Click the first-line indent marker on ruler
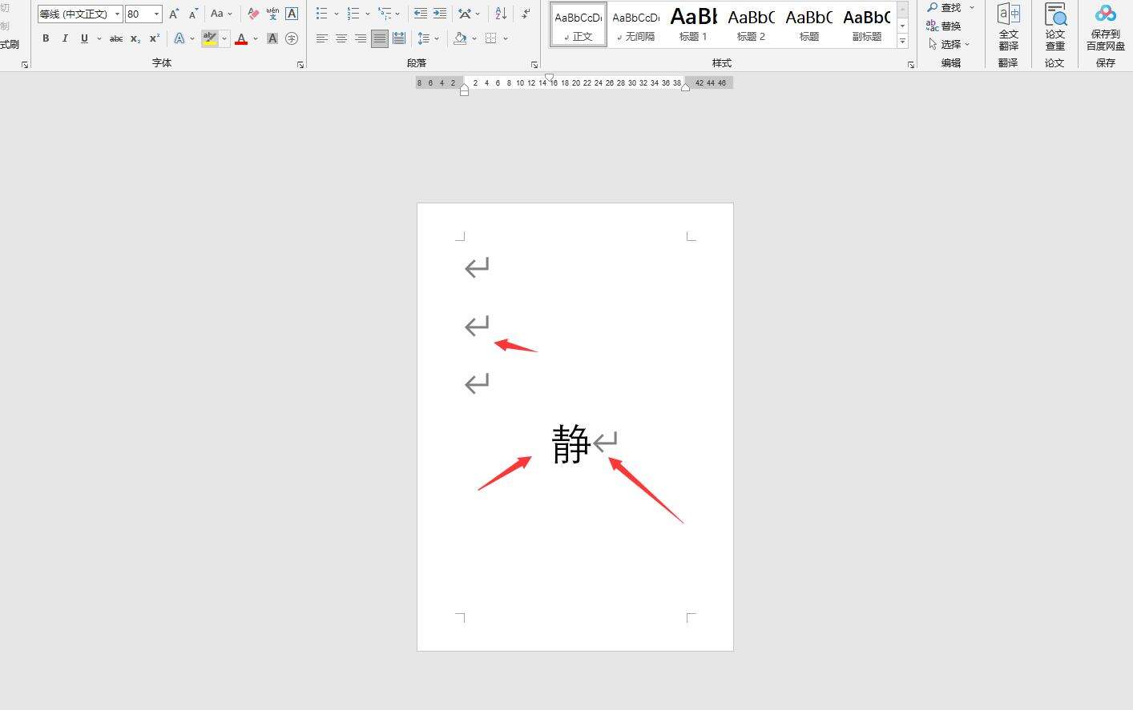 click(x=549, y=78)
